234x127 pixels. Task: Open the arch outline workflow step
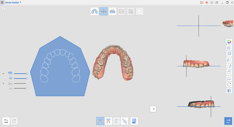[x=94, y=11]
